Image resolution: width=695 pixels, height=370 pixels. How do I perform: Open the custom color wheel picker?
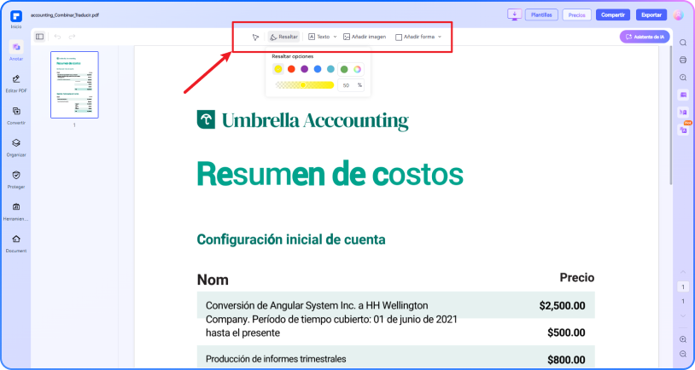pos(357,69)
